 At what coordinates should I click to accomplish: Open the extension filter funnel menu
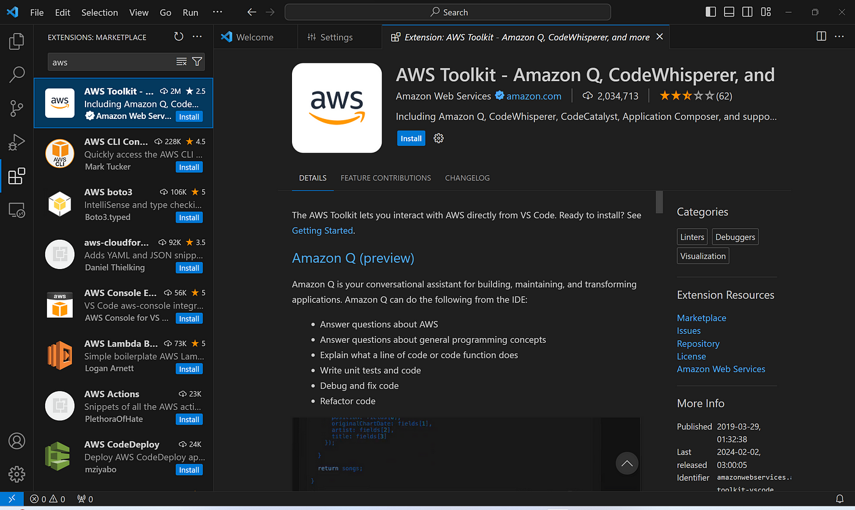(197, 62)
